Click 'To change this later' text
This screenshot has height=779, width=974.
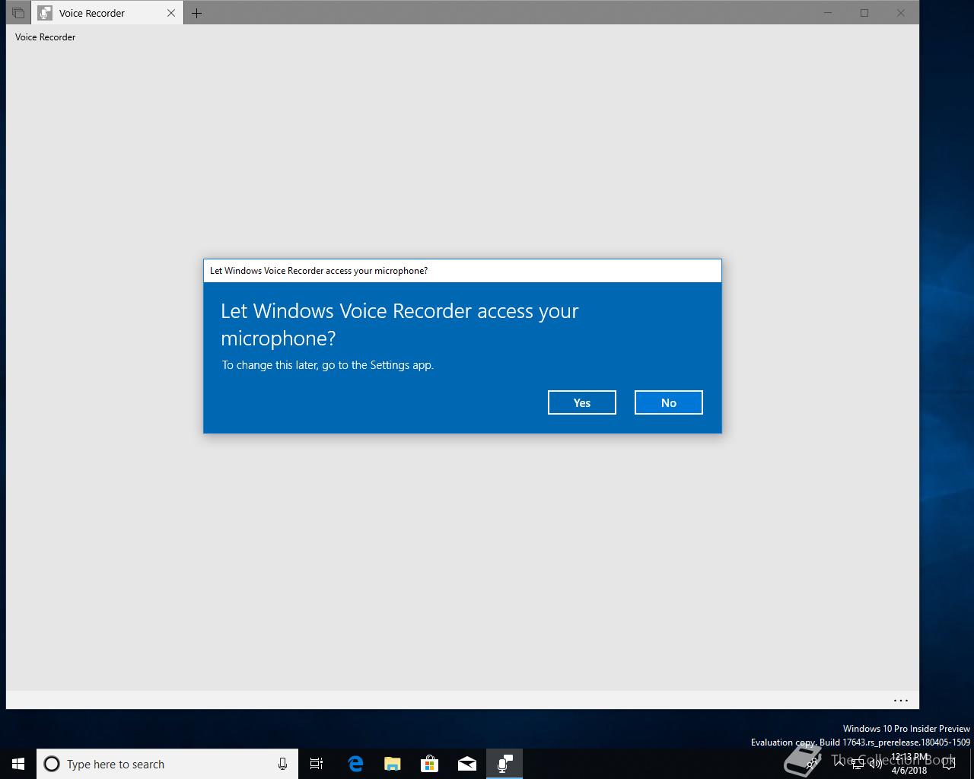(x=269, y=365)
